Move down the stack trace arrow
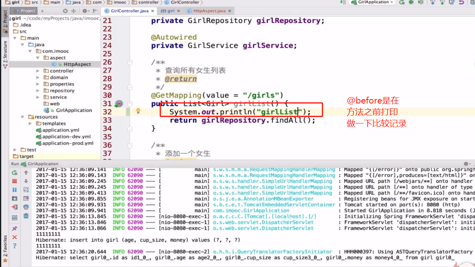The image size is (475, 267). click(x=26, y=181)
